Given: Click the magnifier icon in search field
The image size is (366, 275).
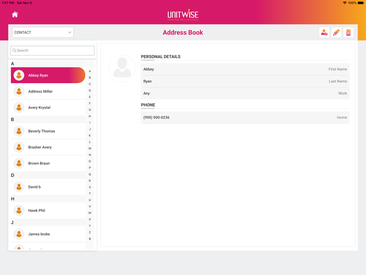Looking at the screenshot, I should [x=15, y=51].
